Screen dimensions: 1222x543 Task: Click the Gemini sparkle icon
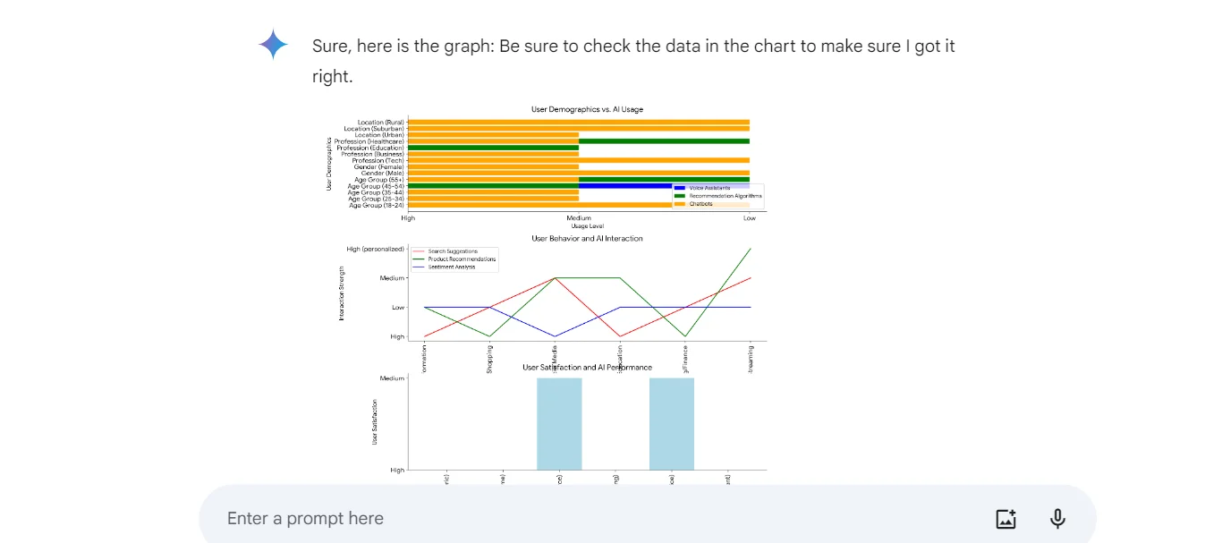pyautogui.click(x=274, y=44)
